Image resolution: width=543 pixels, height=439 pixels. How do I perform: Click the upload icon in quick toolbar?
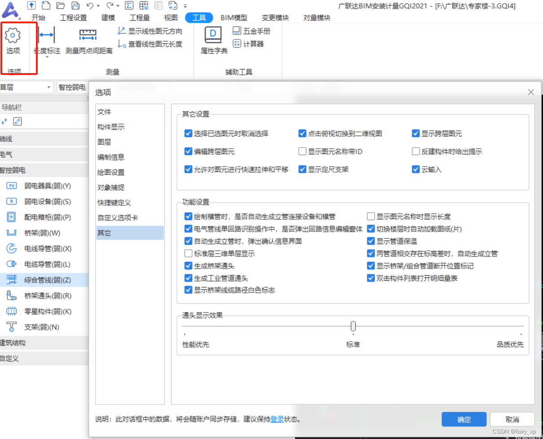click(x=31, y=5)
